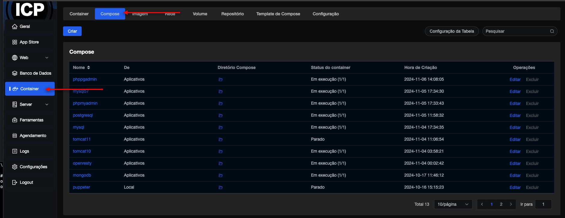The height and width of the screenshot is (218, 565).
Task: Click Excluir for puppeter row
Action: pos(532,187)
